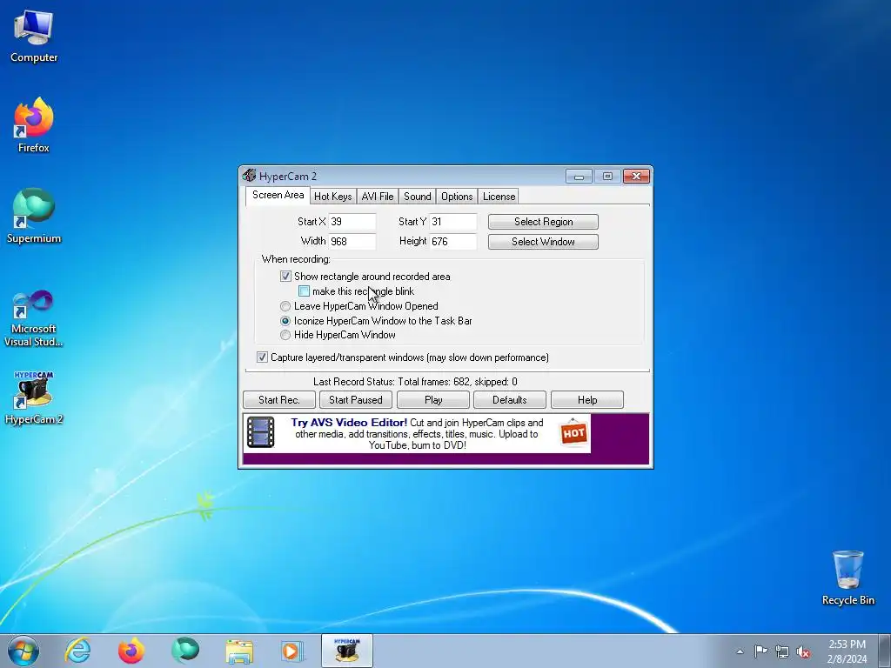Minimize the HyperCam 2 window
This screenshot has height=668, width=891.
click(579, 177)
